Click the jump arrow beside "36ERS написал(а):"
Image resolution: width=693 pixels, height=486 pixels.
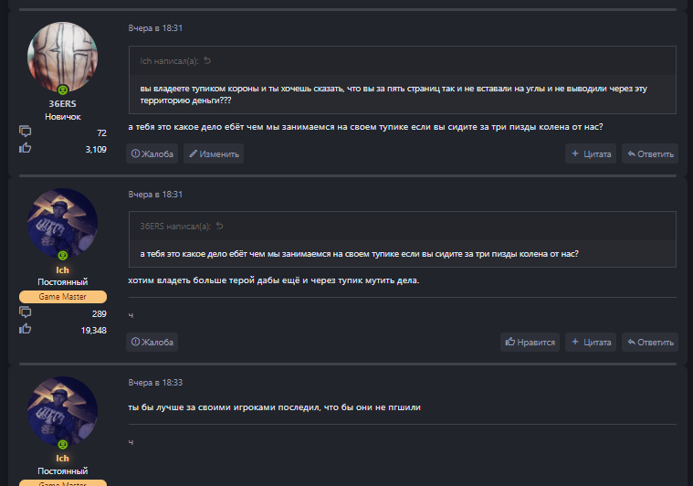pos(219,226)
